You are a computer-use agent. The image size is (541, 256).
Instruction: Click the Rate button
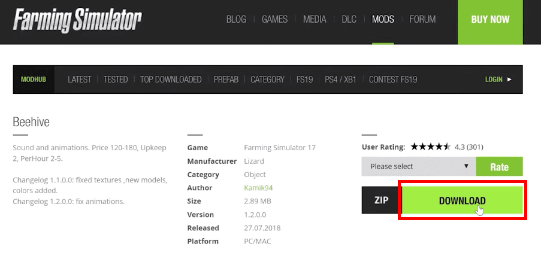pos(499,167)
